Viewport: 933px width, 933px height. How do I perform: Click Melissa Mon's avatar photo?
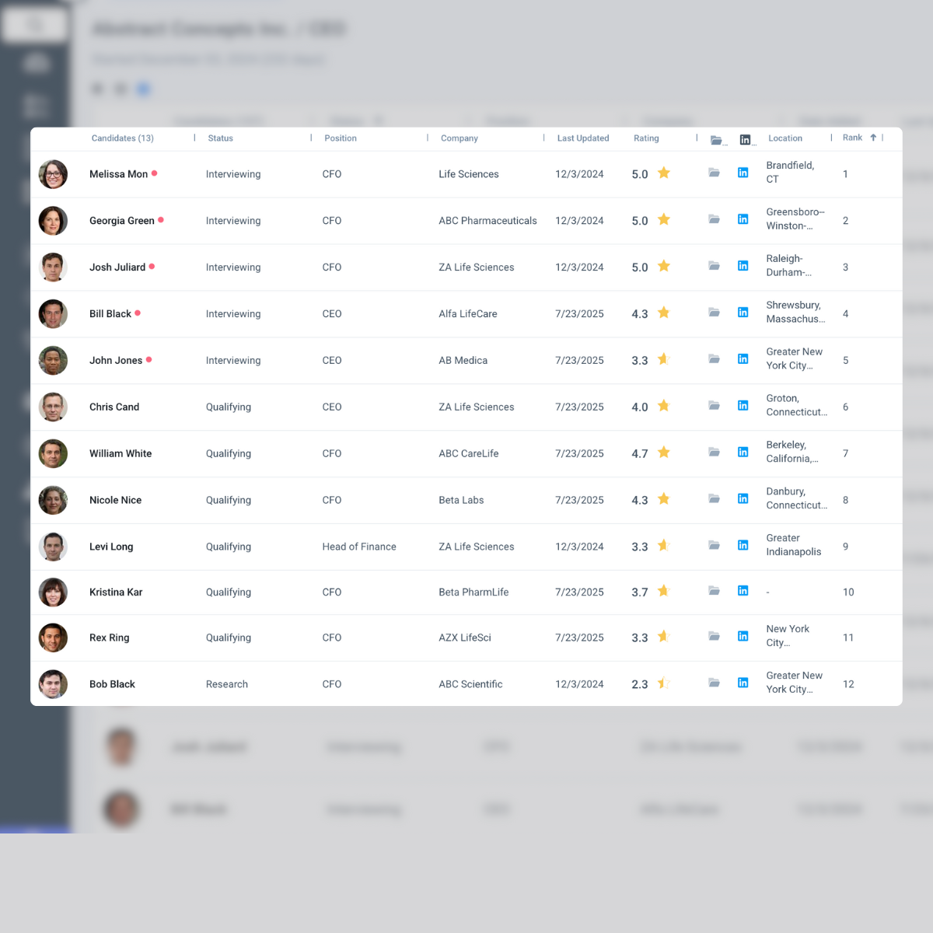click(x=53, y=174)
